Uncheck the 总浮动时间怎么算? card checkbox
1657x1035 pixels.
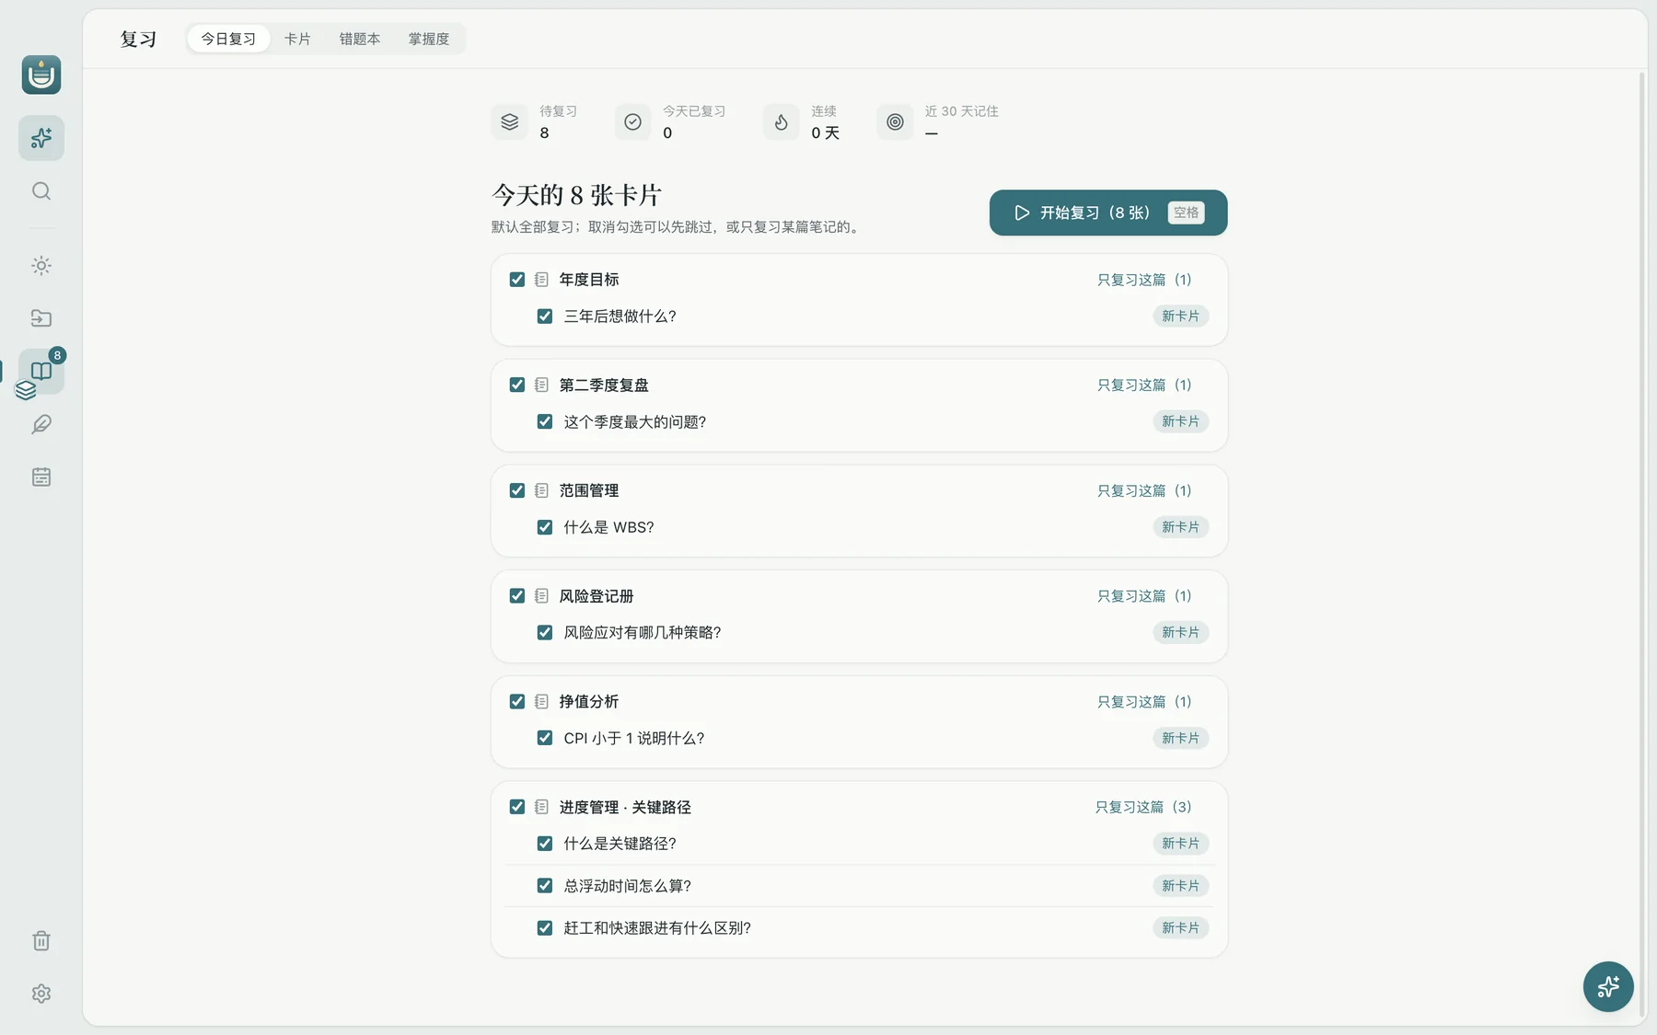(x=545, y=886)
